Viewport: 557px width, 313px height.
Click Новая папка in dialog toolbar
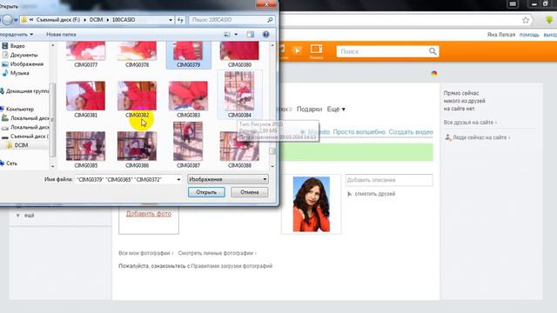tap(61, 35)
